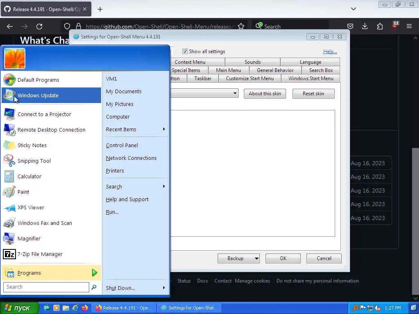
Task: Open Firefox list all tabs chevron
Action: (353, 9)
